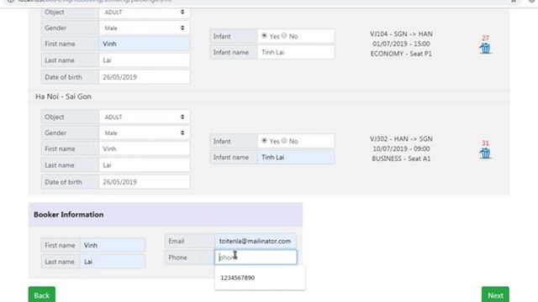Edit booker First name field
This screenshot has width=538, height=302.
click(x=113, y=245)
